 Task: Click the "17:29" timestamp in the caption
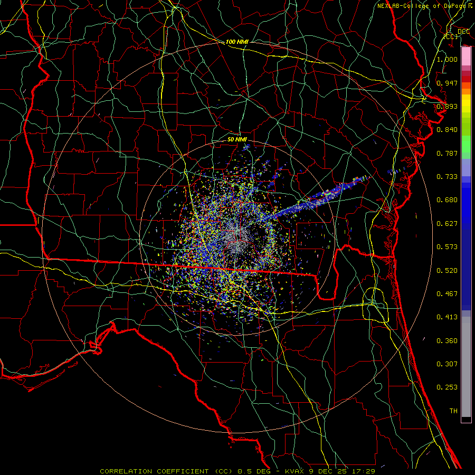364,471
